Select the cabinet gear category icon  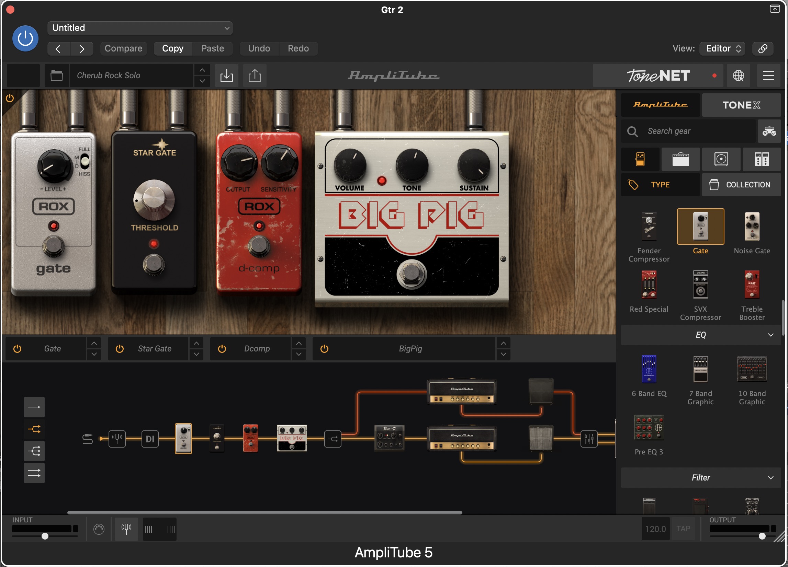tap(721, 159)
